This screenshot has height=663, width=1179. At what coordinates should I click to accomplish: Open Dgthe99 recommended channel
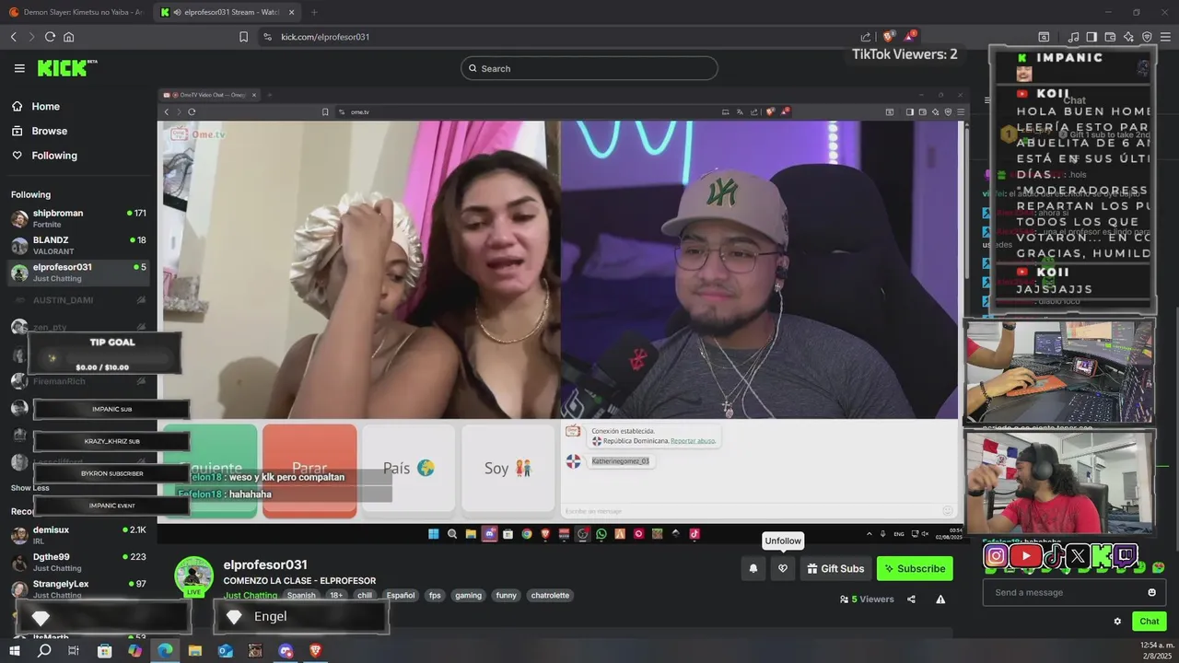(78, 562)
